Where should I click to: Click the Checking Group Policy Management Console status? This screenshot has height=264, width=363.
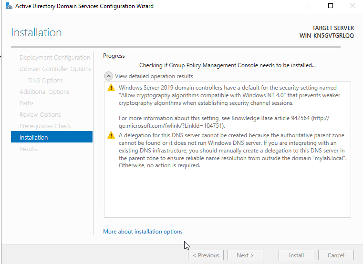pyautogui.click(x=228, y=65)
